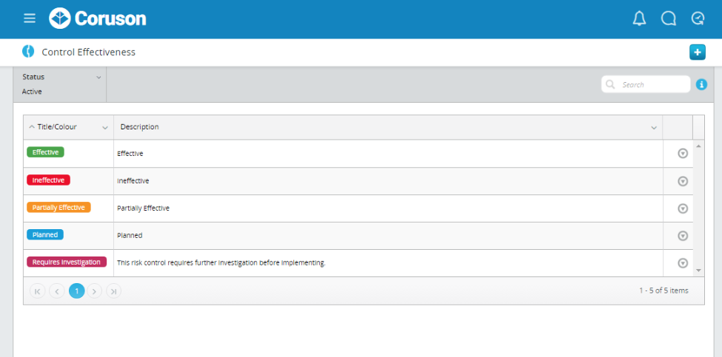Screen dimensions: 722x357
Task: Click the Control Effectiveness page title
Action: (x=88, y=52)
